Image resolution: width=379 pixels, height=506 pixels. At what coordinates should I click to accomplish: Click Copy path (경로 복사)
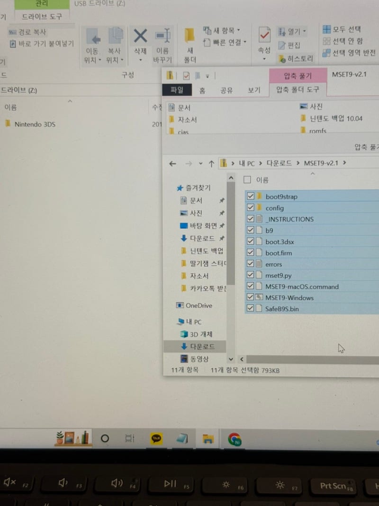tap(28, 32)
